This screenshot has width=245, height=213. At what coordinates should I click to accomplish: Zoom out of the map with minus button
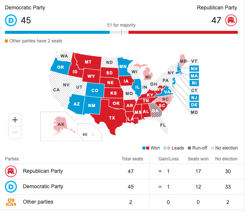click(15, 132)
